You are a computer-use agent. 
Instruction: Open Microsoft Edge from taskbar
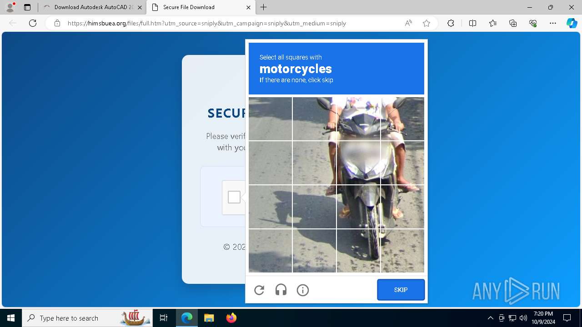[x=187, y=318]
